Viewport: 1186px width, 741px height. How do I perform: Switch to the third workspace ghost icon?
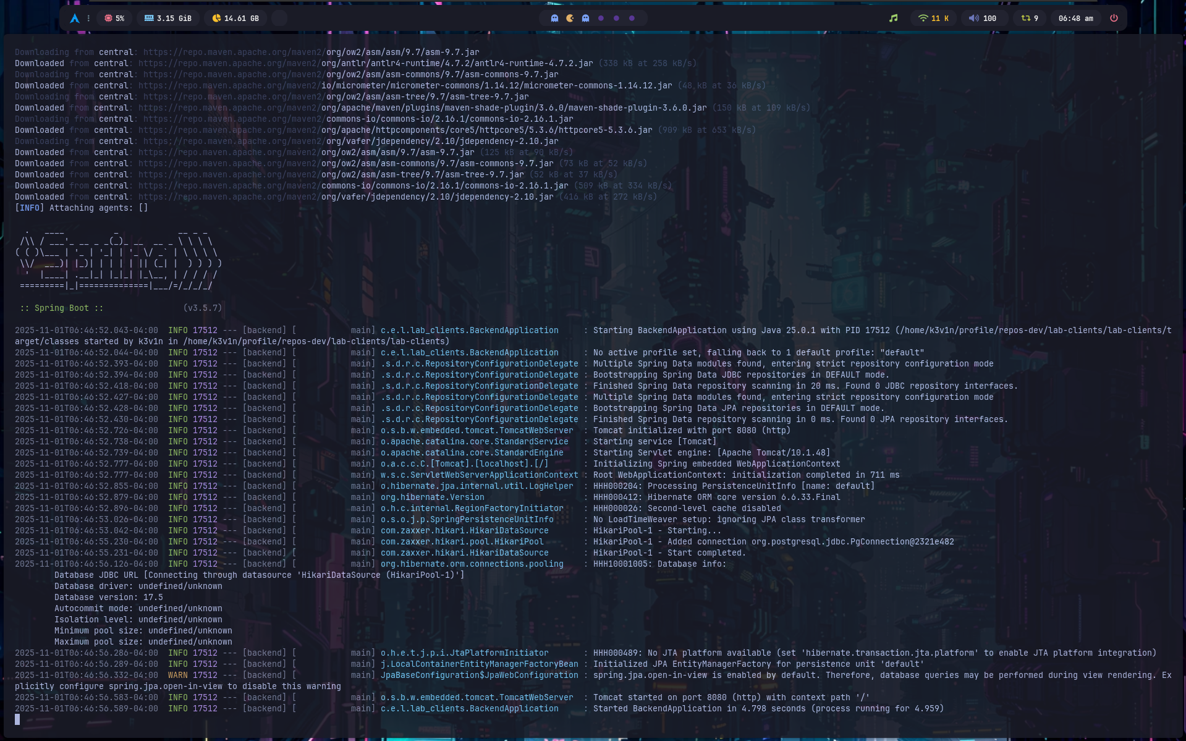pos(585,19)
